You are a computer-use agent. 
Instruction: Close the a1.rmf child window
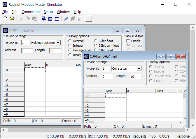(181, 56)
